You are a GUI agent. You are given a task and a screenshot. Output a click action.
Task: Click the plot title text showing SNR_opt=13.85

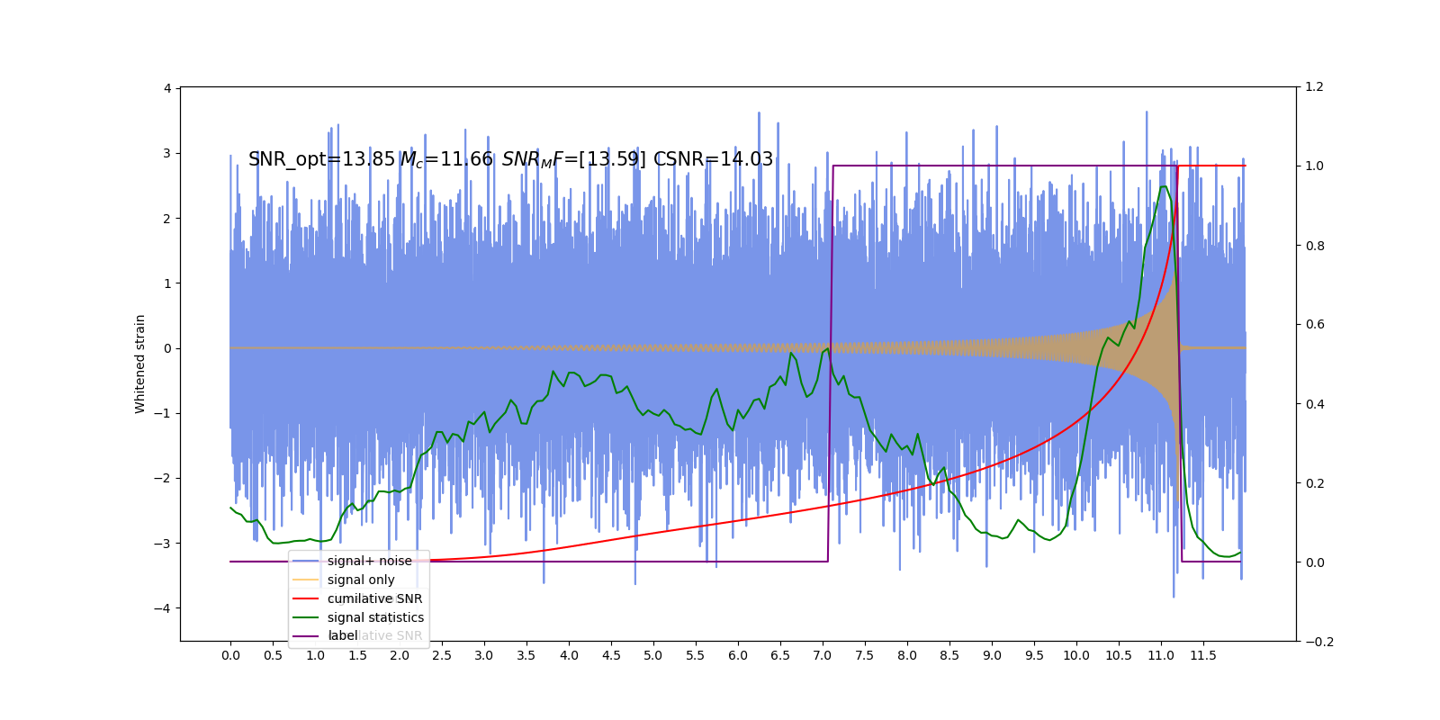click(x=510, y=159)
